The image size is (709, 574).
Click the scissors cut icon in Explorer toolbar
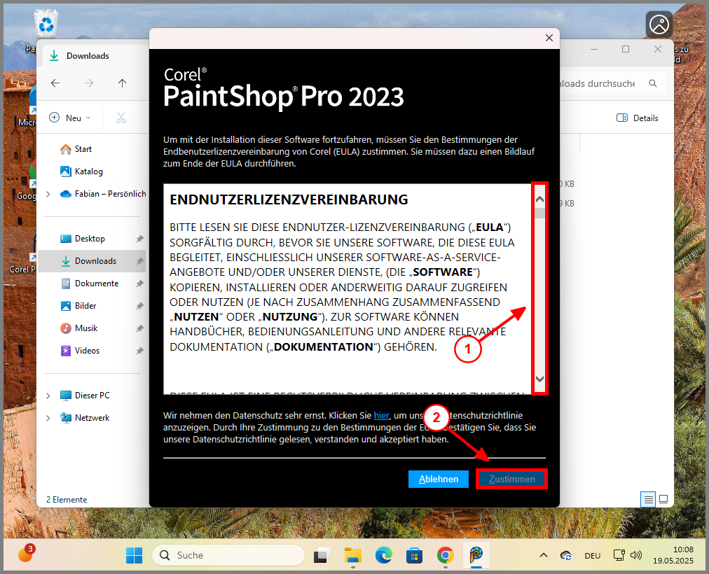coord(123,117)
